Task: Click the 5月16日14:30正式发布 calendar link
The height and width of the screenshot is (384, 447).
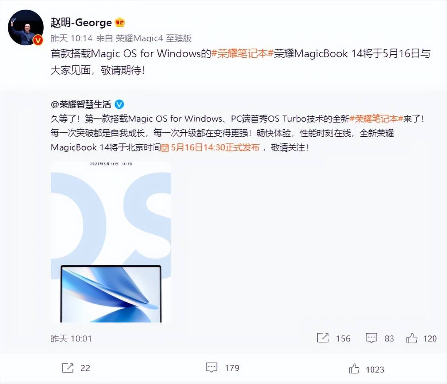Action: coord(210,147)
